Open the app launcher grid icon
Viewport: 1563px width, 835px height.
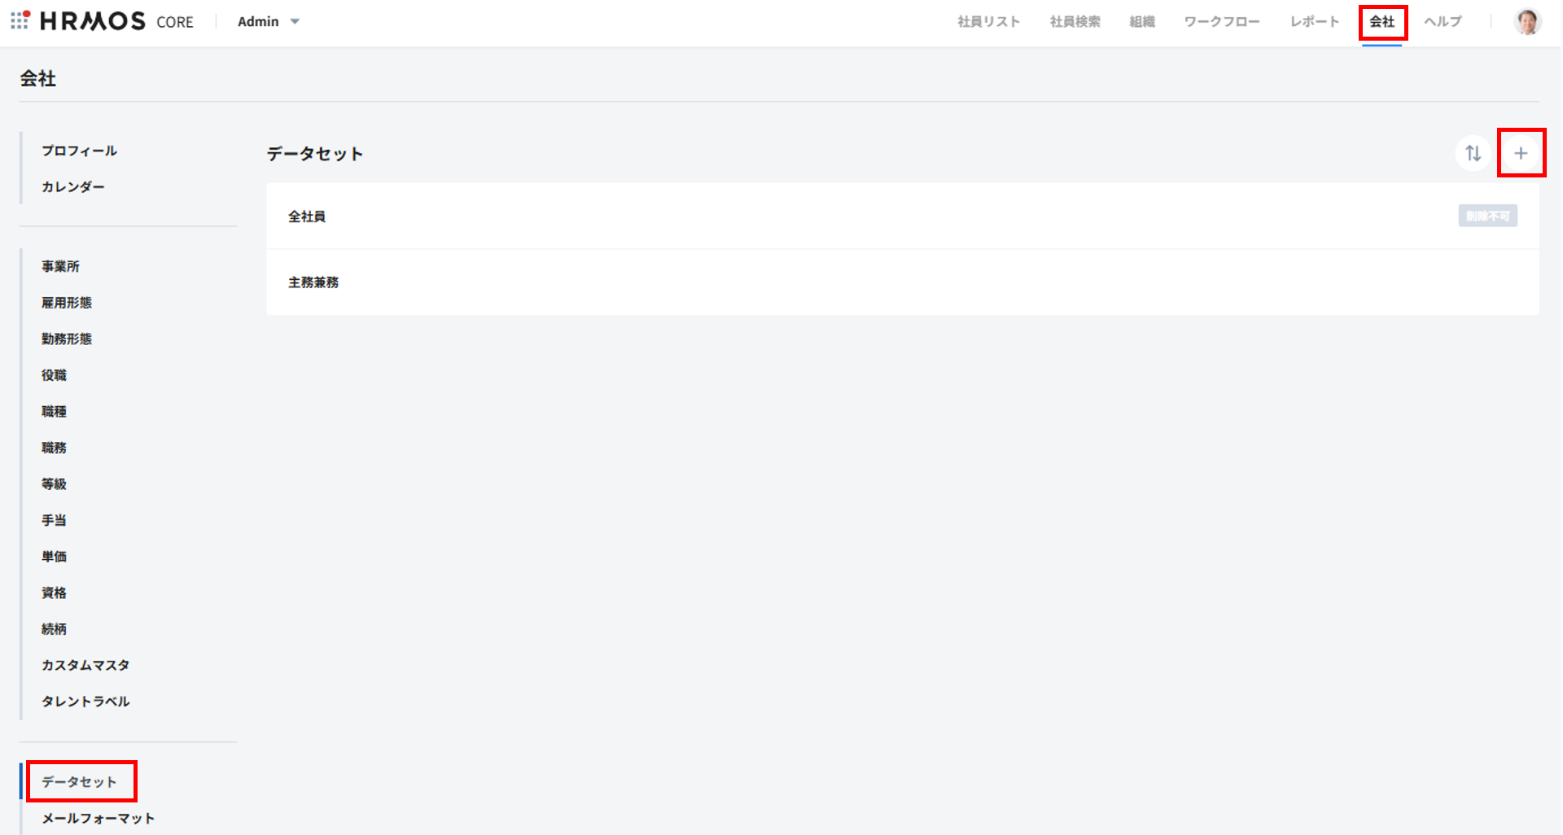[x=20, y=20]
